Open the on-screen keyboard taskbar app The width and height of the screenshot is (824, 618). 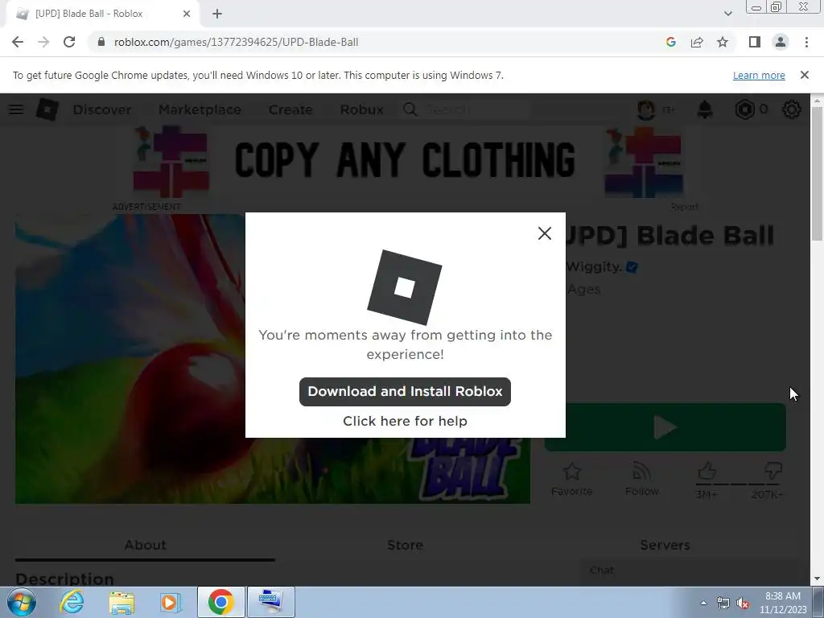pyautogui.click(x=270, y=602)
